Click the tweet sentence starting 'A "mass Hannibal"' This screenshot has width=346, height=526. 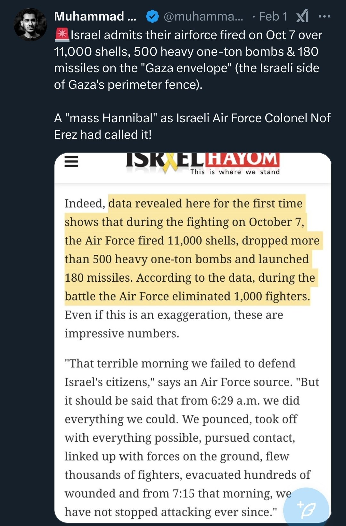(x=192, y=118)
